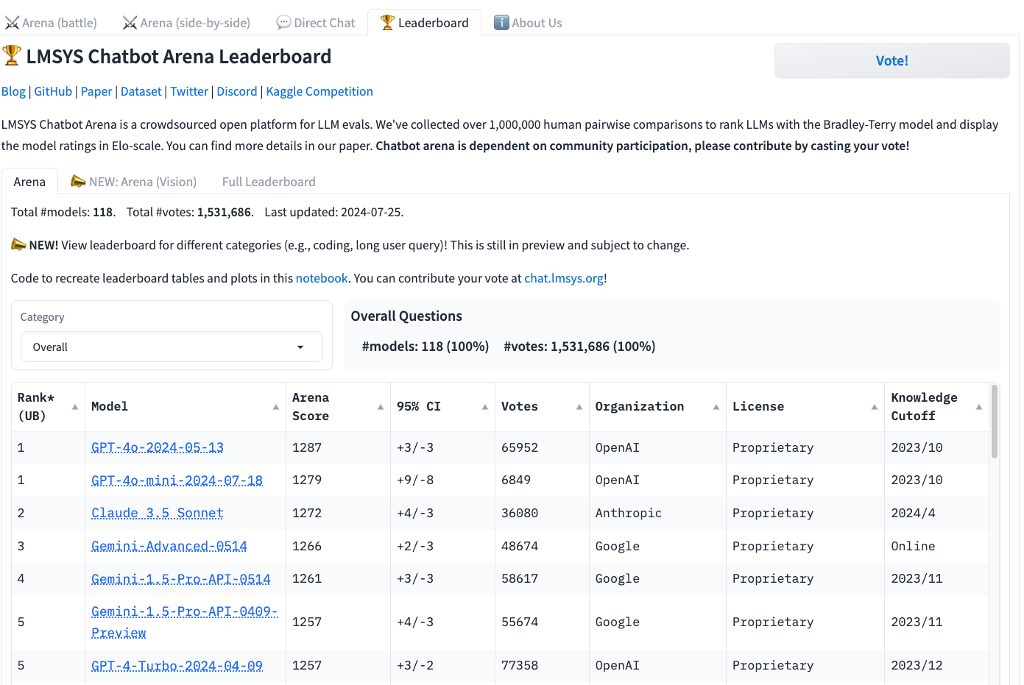The height and width of the screenshot is (685, 1024).
Task: Sort by Organization column arrow
Action: [716, 407]
